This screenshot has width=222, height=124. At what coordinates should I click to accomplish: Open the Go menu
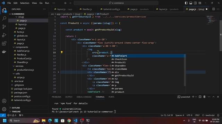(x=41, y=3)
